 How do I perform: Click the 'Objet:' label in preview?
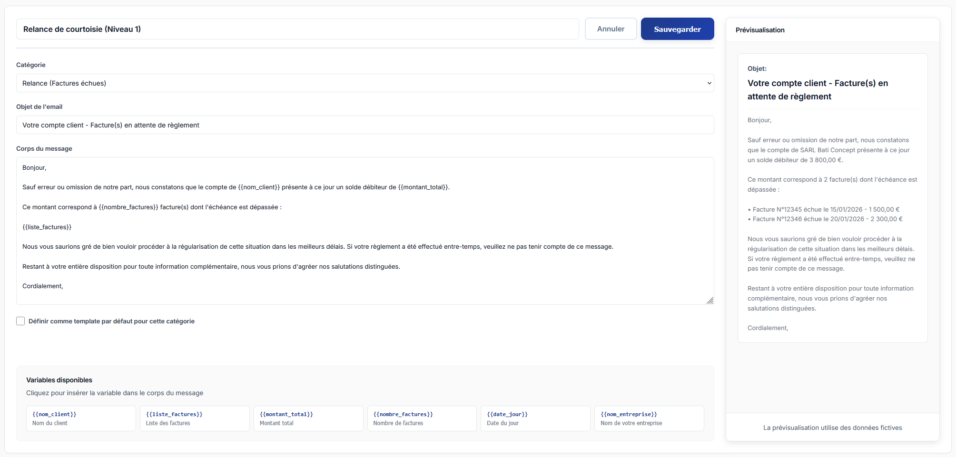tap(757, 68)
